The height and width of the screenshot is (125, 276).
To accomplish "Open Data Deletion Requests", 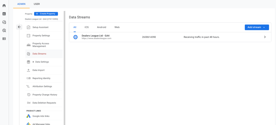I will click(x=44, y=103).
